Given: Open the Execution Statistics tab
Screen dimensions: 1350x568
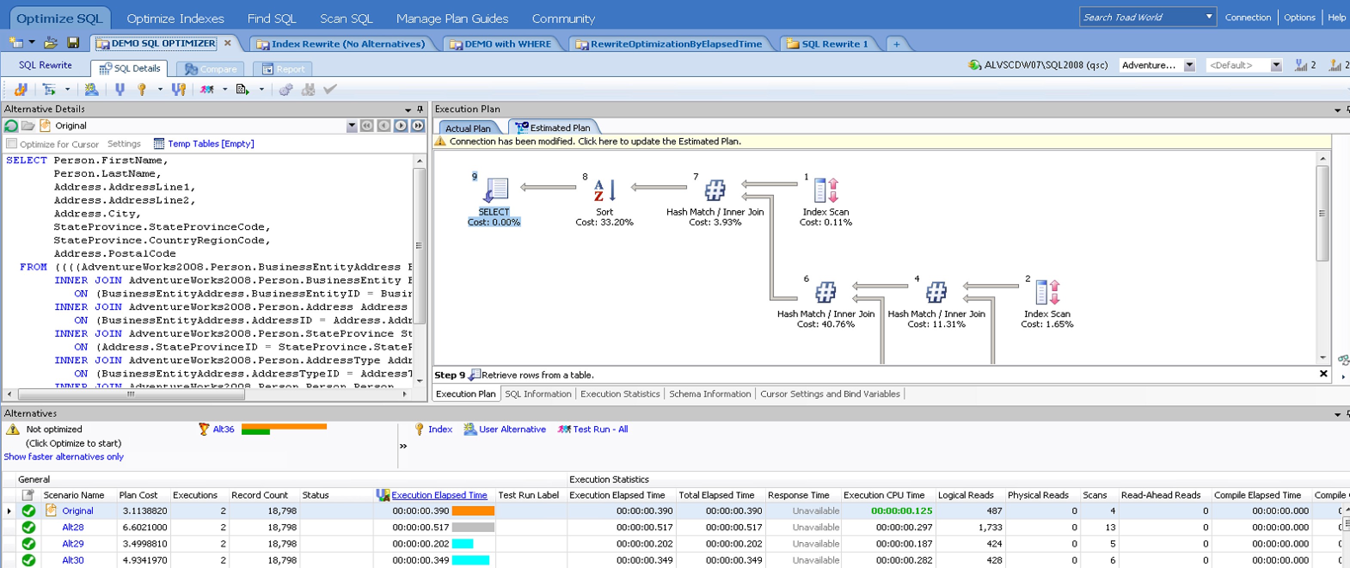Looking at the screenshot, I should (x=620, y=394).
